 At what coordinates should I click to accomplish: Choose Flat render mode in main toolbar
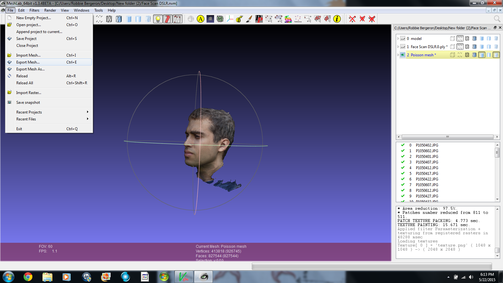click(x=129, y=19)
